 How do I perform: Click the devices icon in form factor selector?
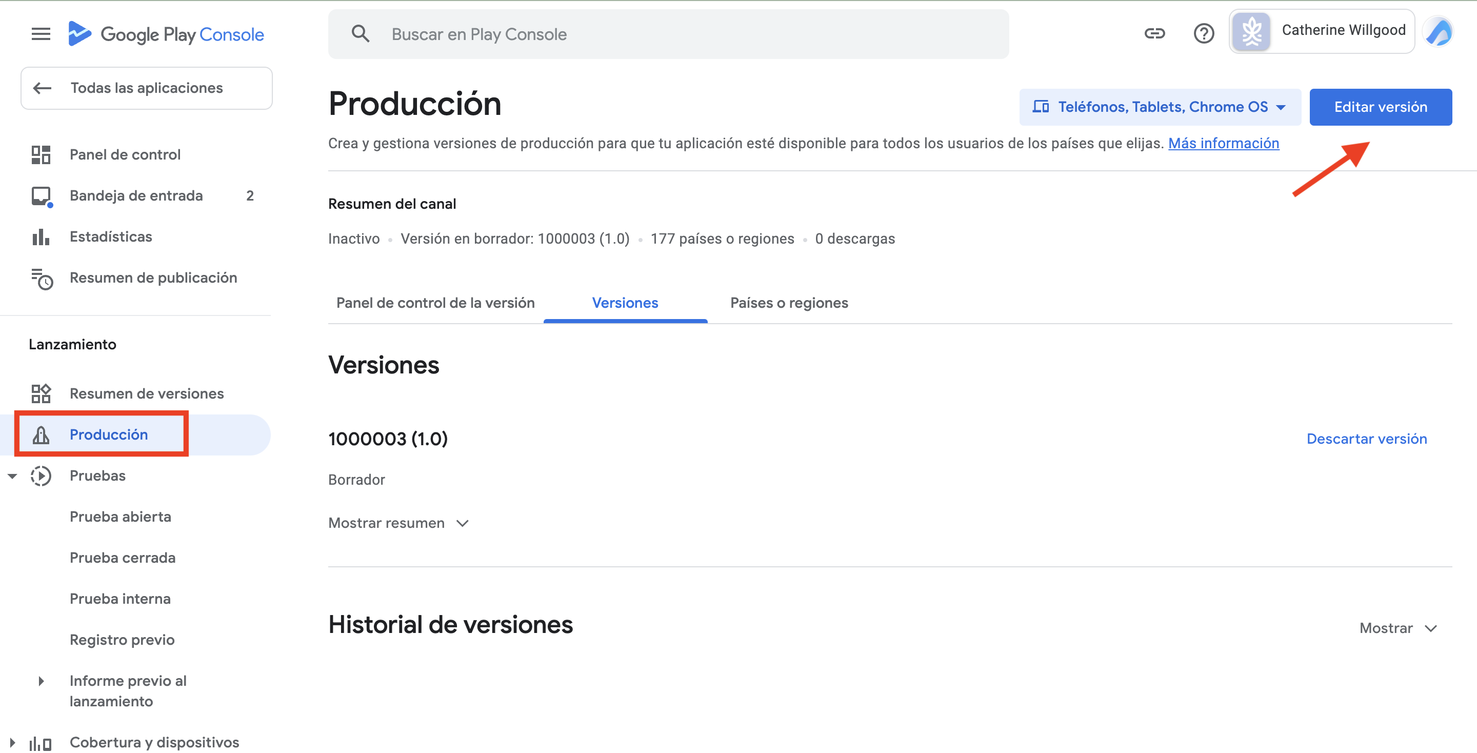1040,107
